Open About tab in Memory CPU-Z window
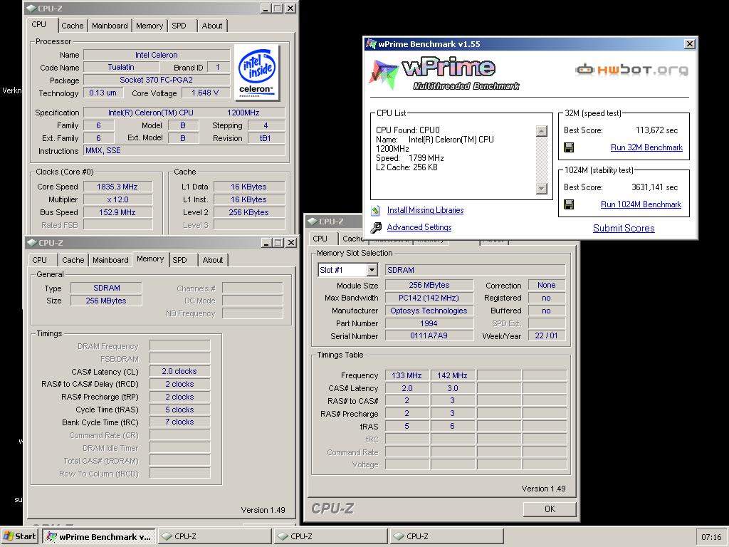 [213, 260]
